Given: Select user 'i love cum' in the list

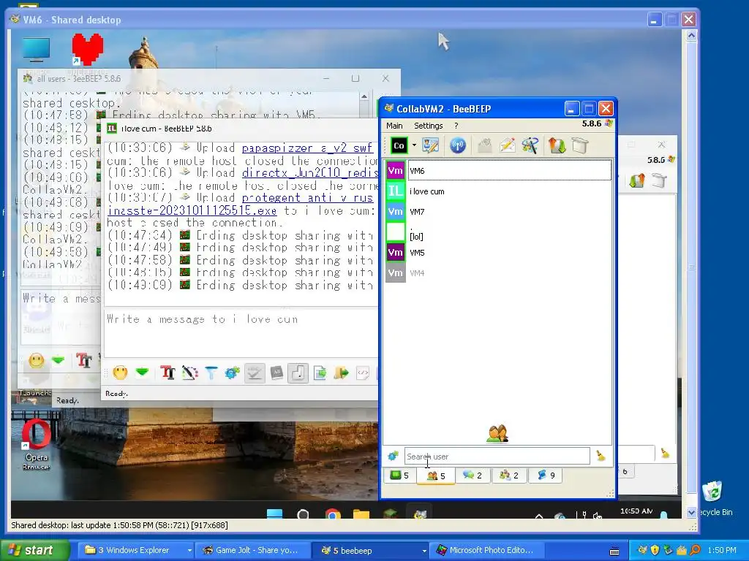Looking at the screenshot, I should click(x=498, y=191).
